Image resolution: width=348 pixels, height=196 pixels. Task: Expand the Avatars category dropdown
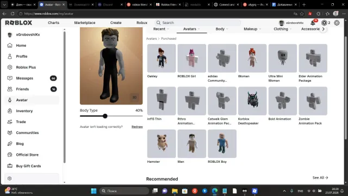pyautogui.click(x=191, y=29)
